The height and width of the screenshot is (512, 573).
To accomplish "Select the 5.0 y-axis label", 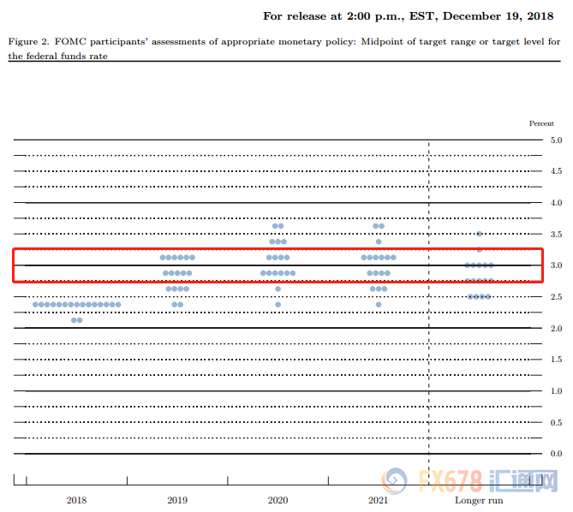I will (x=556, y=140).
